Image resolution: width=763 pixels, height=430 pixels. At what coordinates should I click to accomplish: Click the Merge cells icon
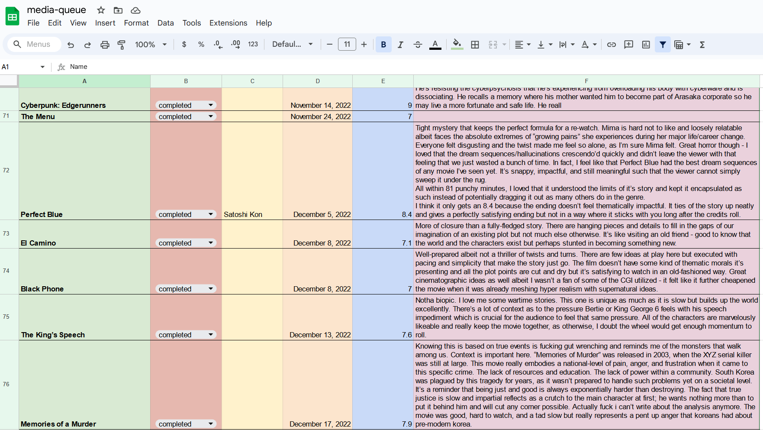[493, 44]
